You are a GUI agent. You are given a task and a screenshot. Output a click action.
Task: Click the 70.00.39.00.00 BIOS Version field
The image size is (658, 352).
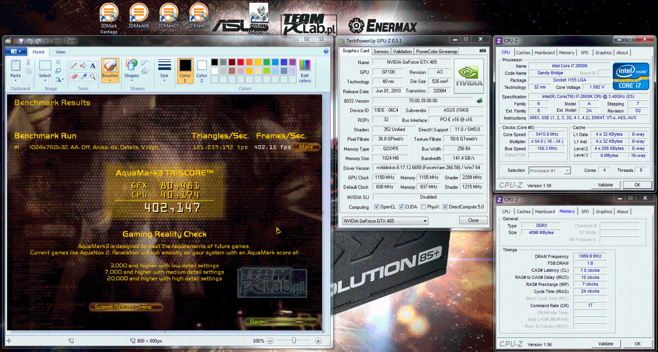click(423, 101)
